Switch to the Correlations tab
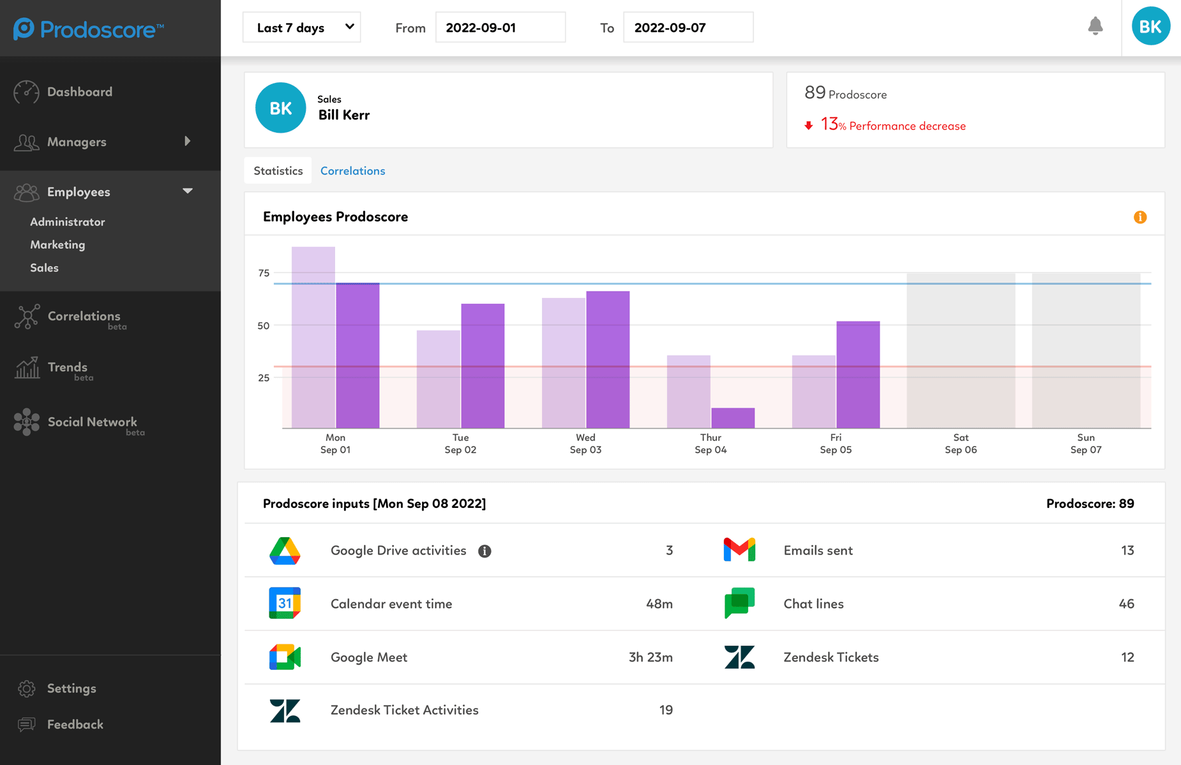The height and width of the screenshot is (765, 1181). [352, 170]
